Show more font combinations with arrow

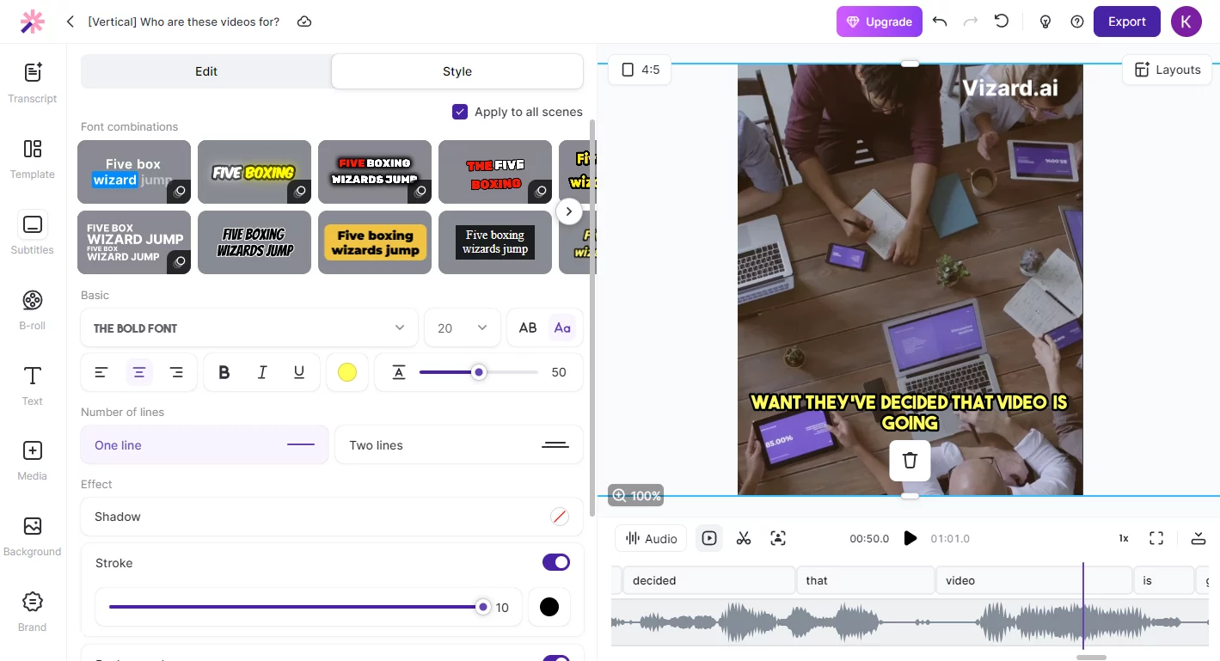click(x=569, y=211)
